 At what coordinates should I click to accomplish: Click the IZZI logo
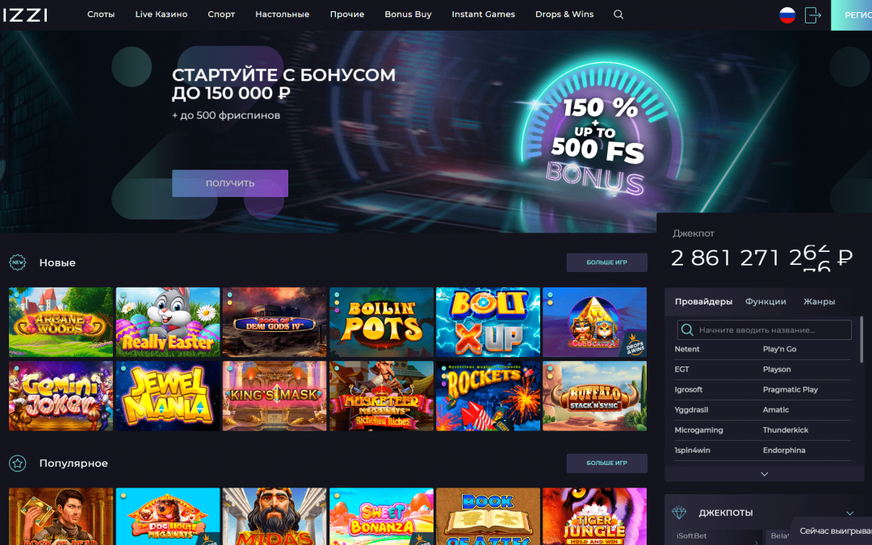pos(24,15)
